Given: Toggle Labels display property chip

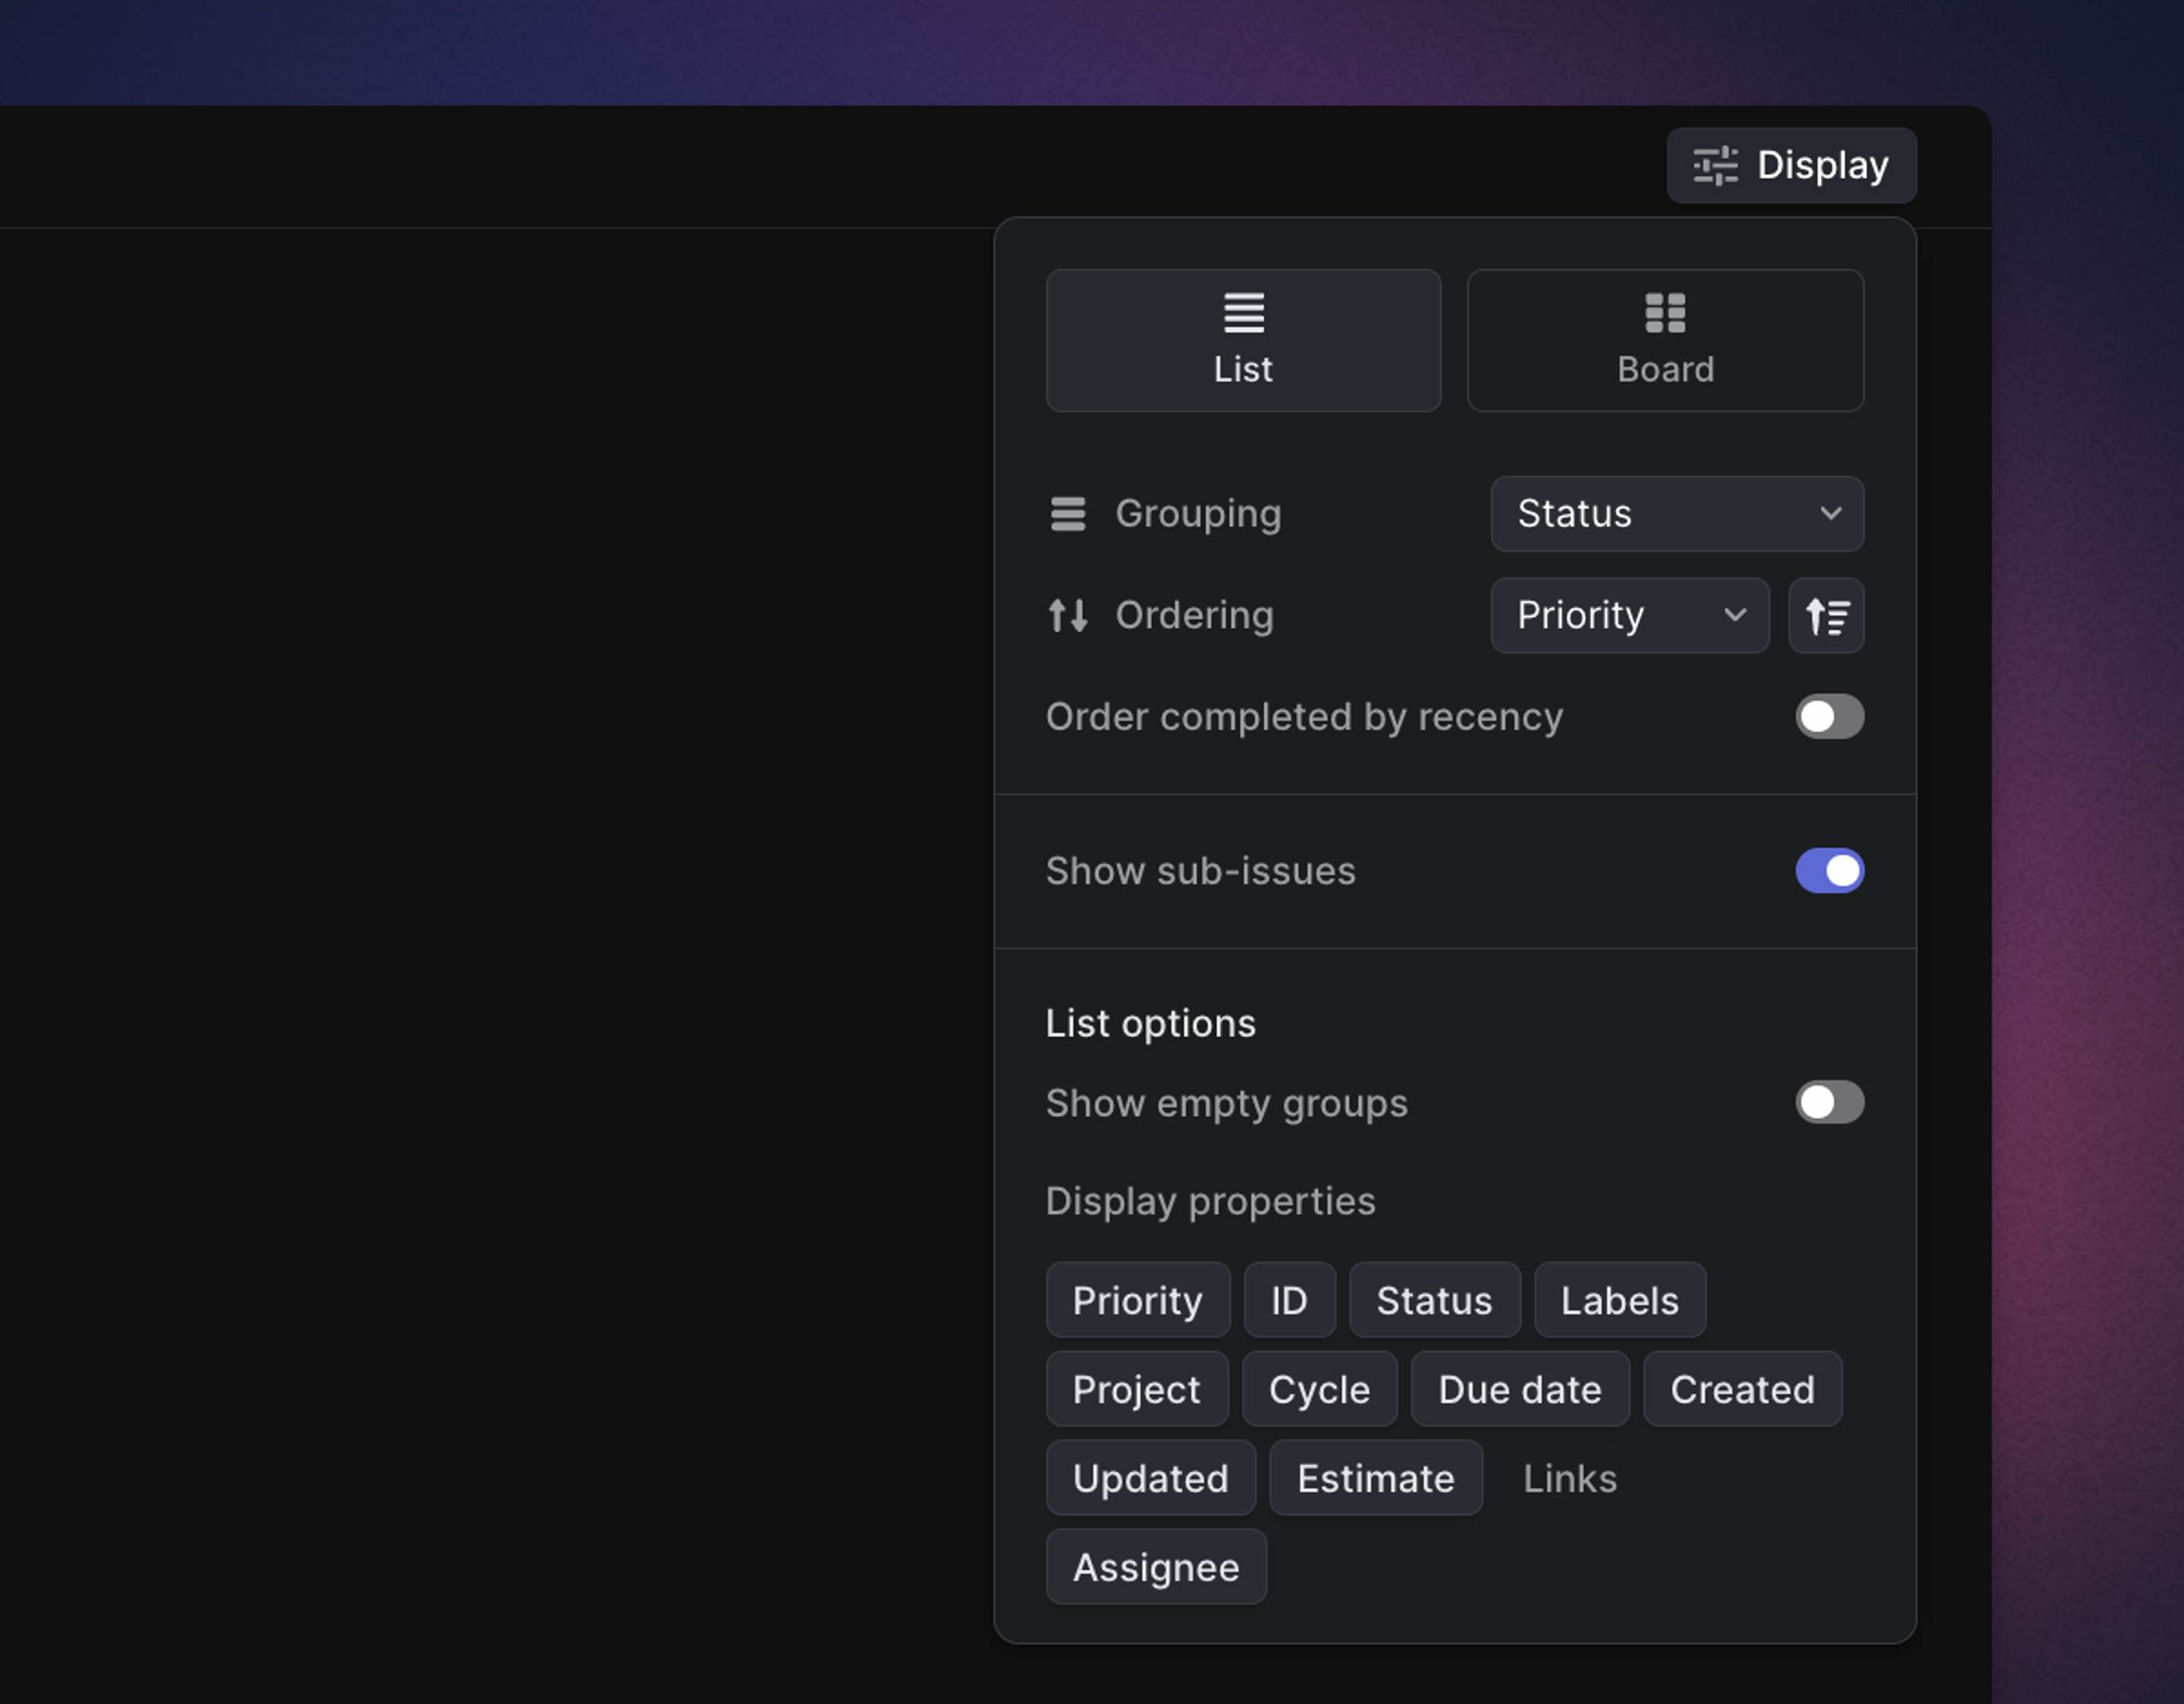Looking at the screenshot, I should point(1619,1300).
